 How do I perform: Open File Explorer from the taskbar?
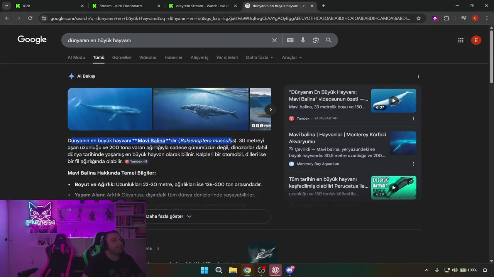click(x=233, y=270)
